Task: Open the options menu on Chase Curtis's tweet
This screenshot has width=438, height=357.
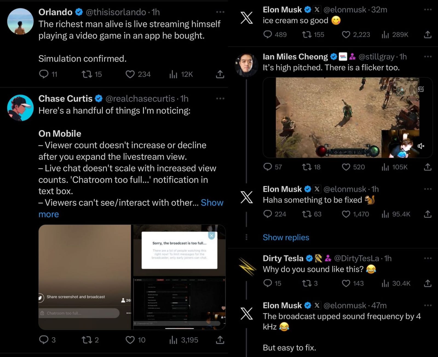Action: [220, 98]
